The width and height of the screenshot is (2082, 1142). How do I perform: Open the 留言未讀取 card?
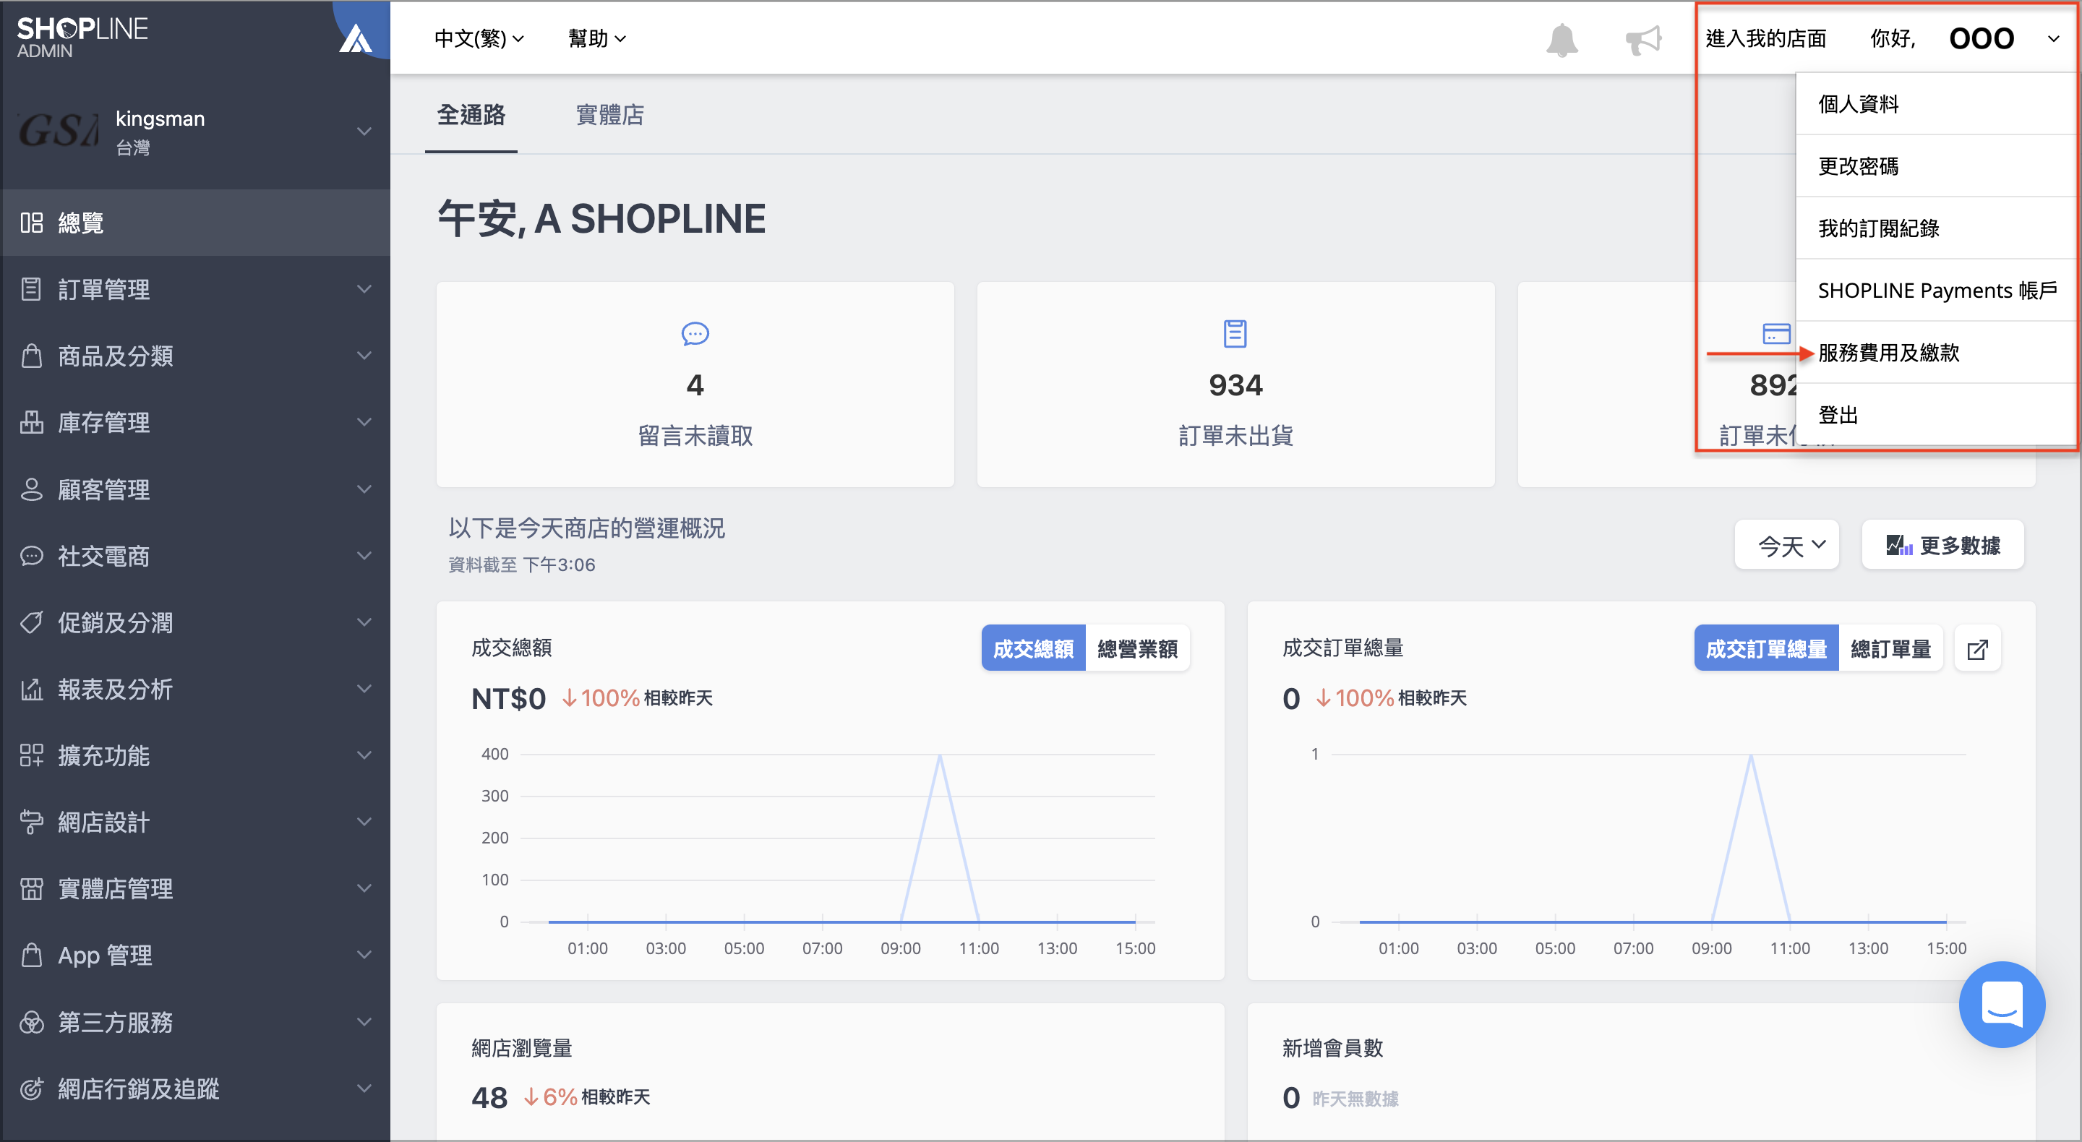(x=695, y=385)
